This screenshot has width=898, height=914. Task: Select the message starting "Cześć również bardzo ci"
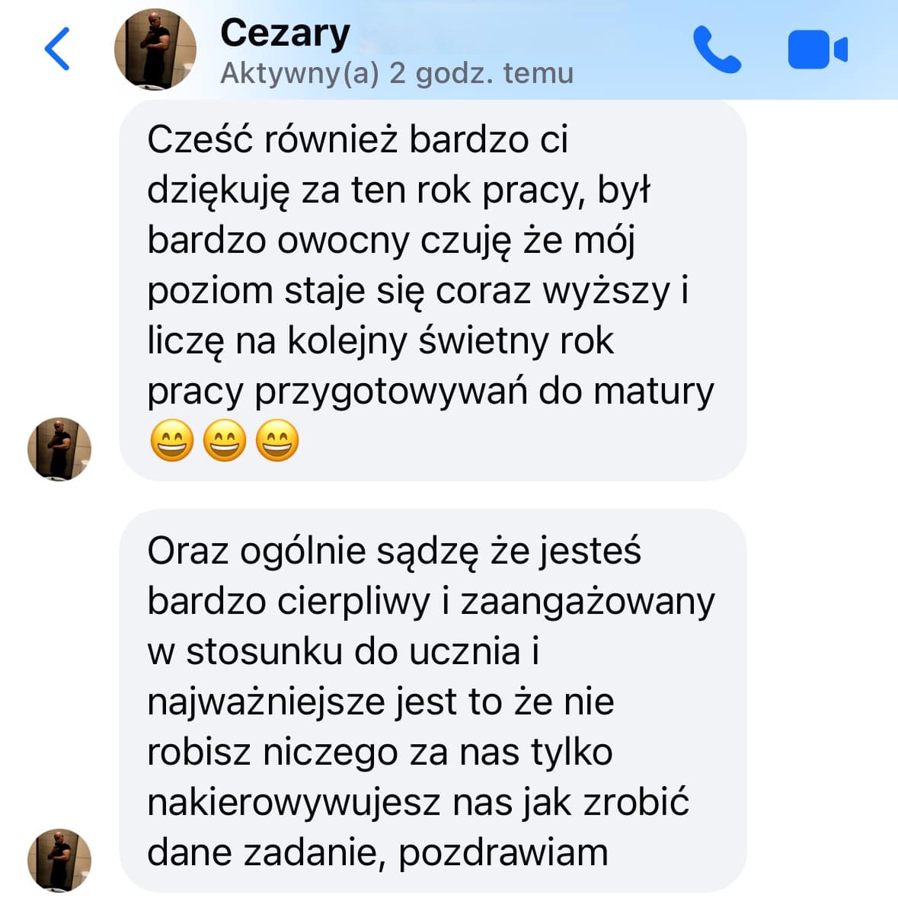coord(433,291)
